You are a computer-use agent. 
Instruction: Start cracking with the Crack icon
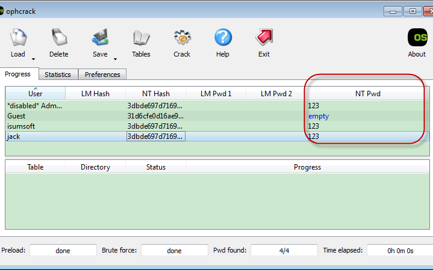(182, 38)
